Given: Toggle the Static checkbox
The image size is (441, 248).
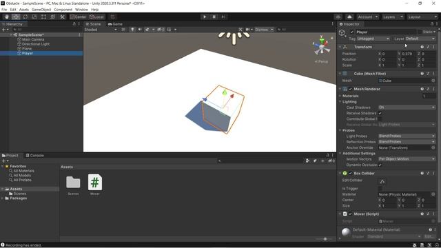Looking at the screenshot, I should [420, 32].
